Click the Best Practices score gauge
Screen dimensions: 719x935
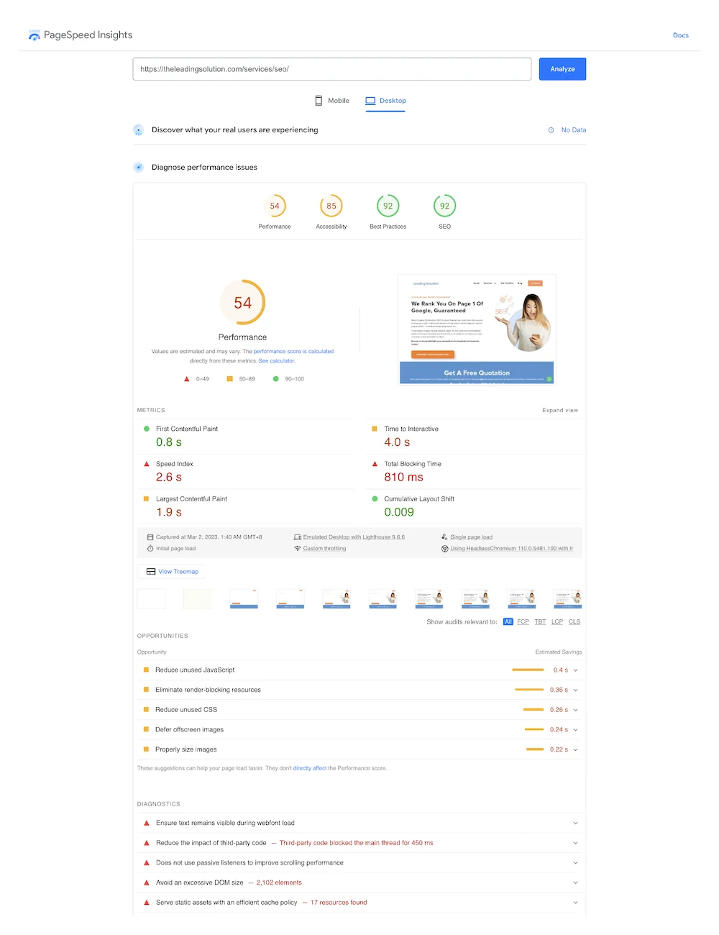pos(388,206)
